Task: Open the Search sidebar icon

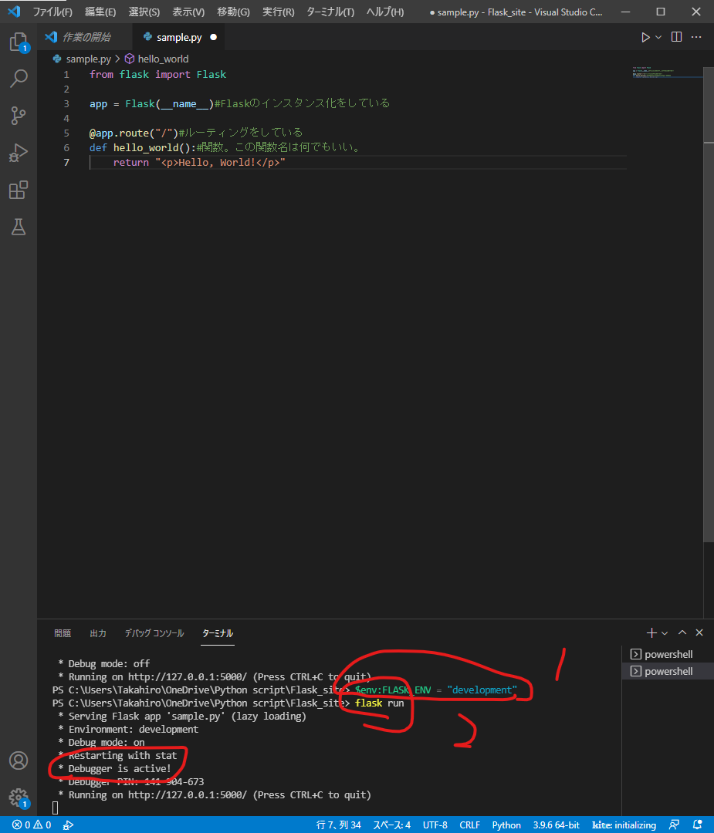Action: (19, 78)
